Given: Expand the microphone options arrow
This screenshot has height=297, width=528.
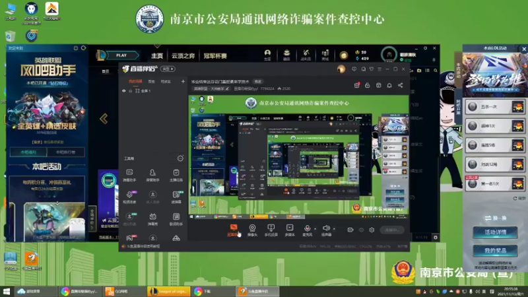Looking at the screenshot, I should tap(315, 229).
